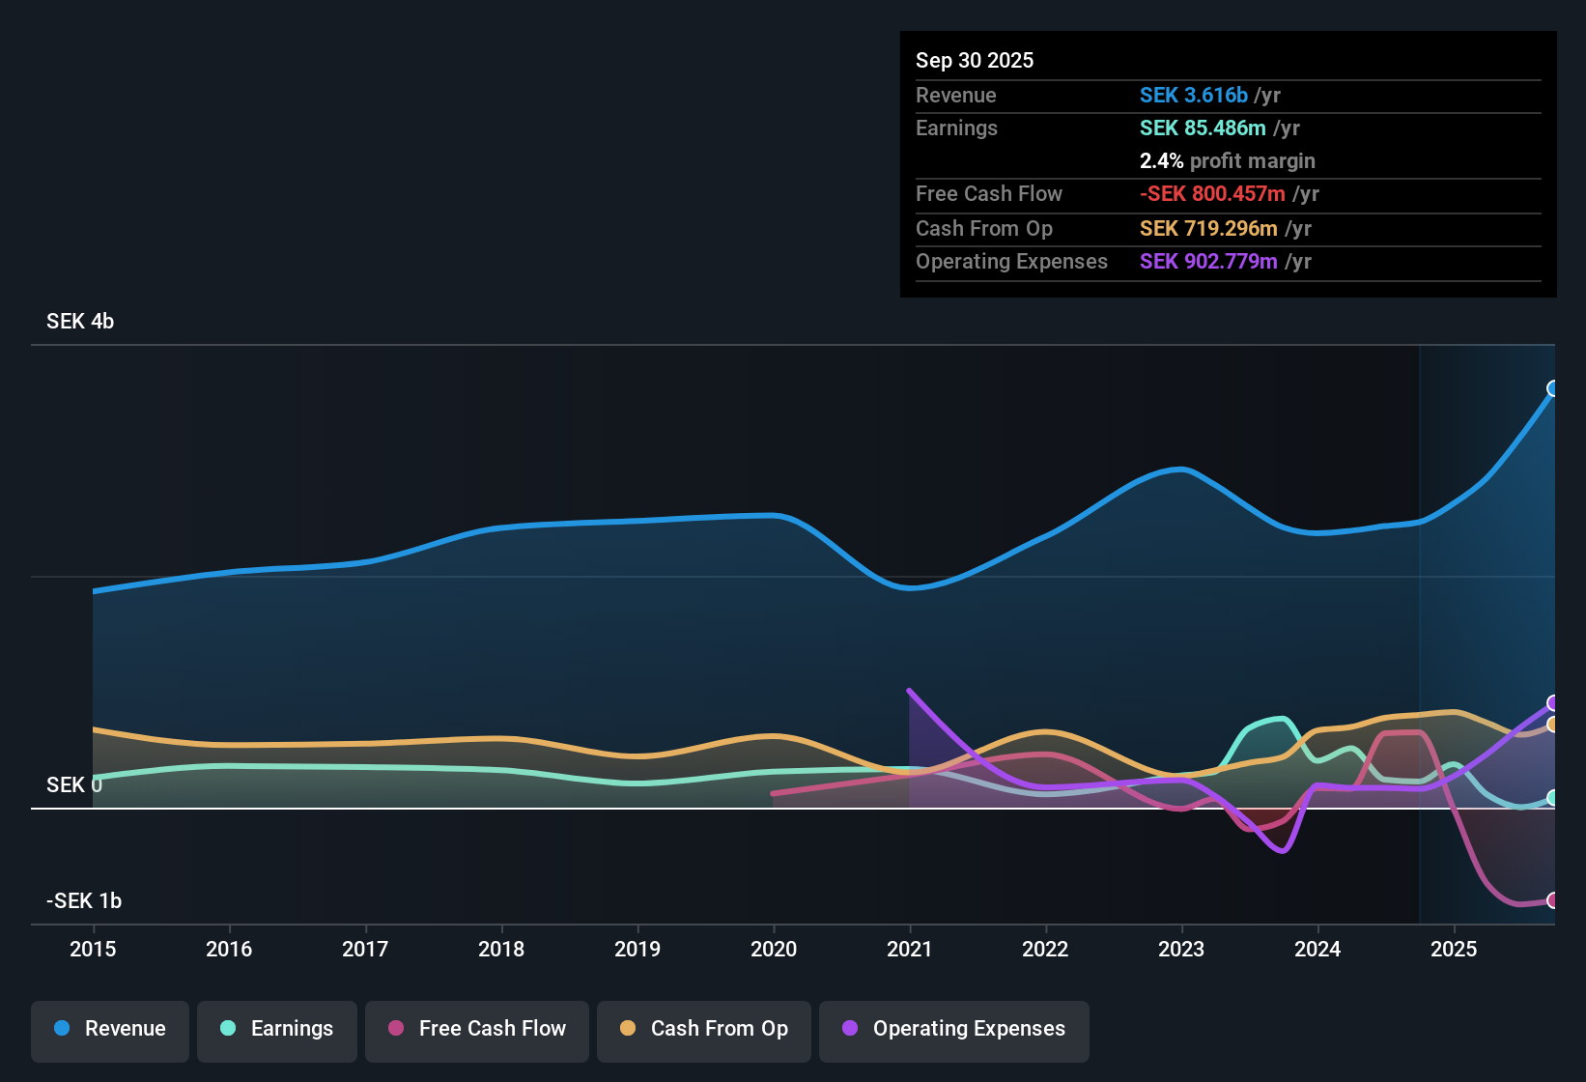Toggle the Earnings series in the legend

[277, 1029]
